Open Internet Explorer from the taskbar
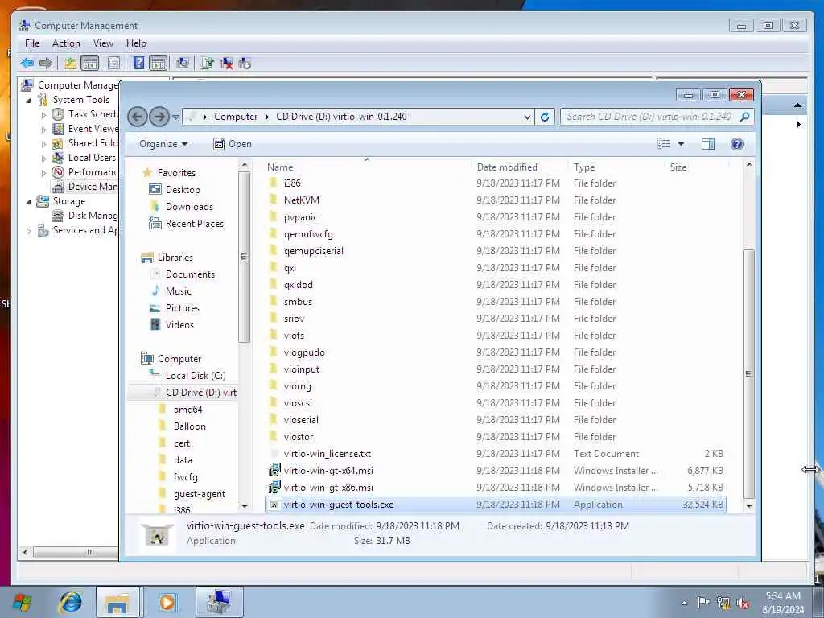Image resolution: width=824 pixels, height=618 pixels. tap(71, 602)
